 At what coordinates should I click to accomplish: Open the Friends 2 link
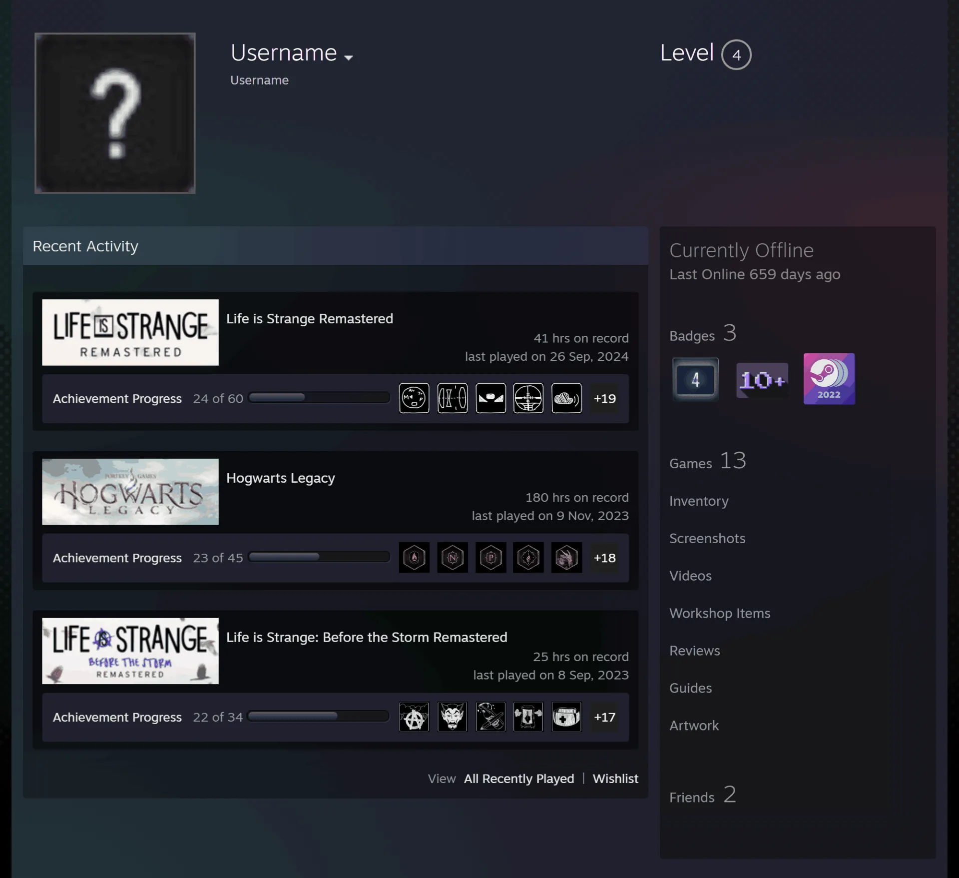703,795
